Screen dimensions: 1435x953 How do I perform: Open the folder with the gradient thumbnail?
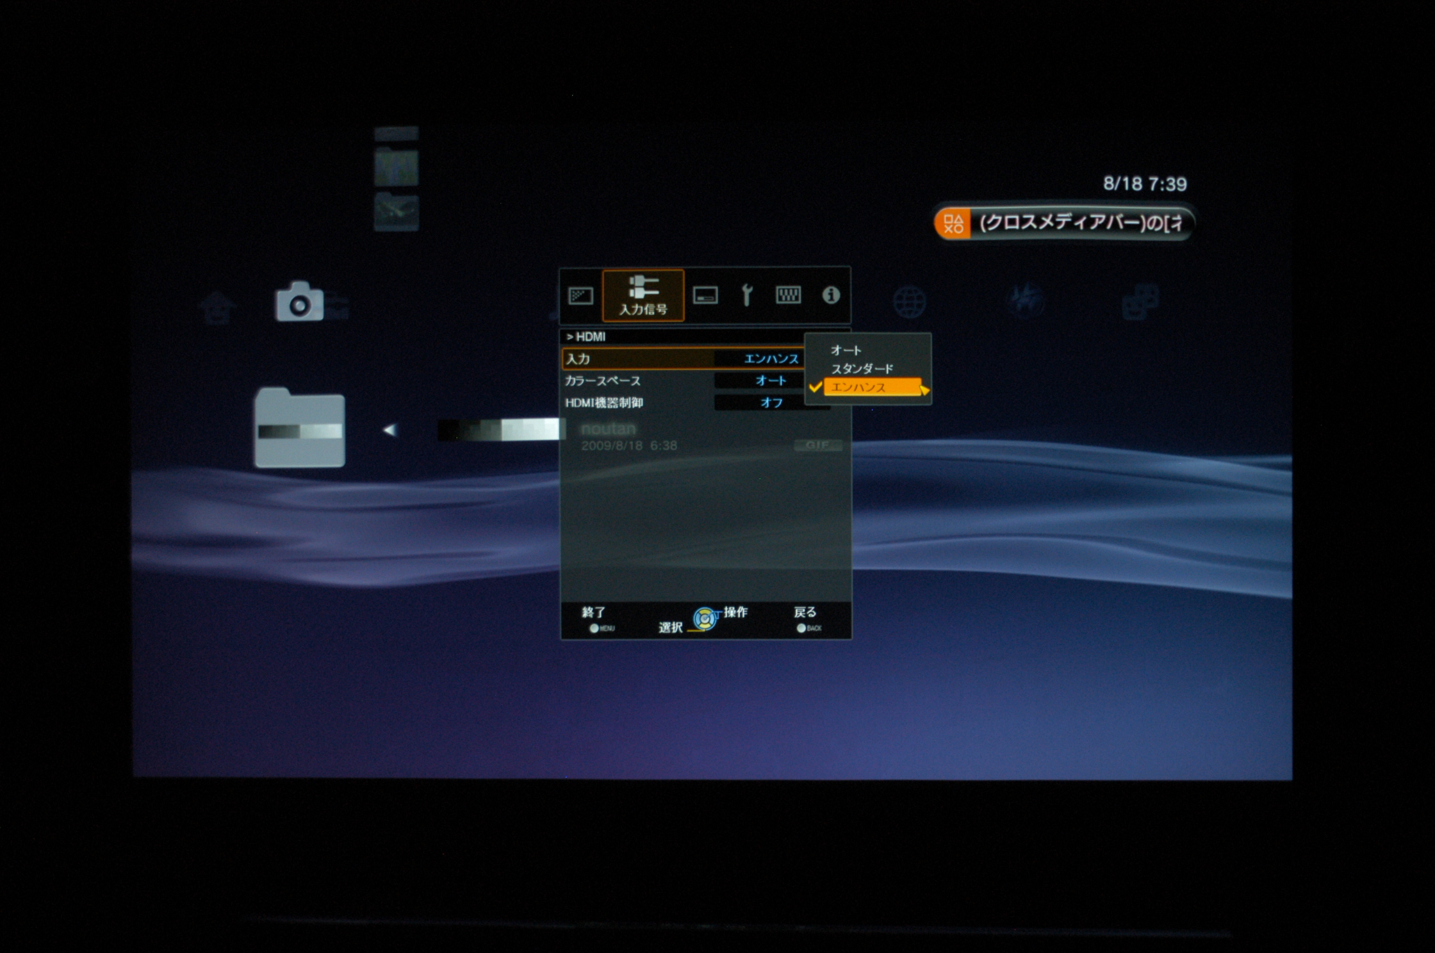[x=300, y=427]
